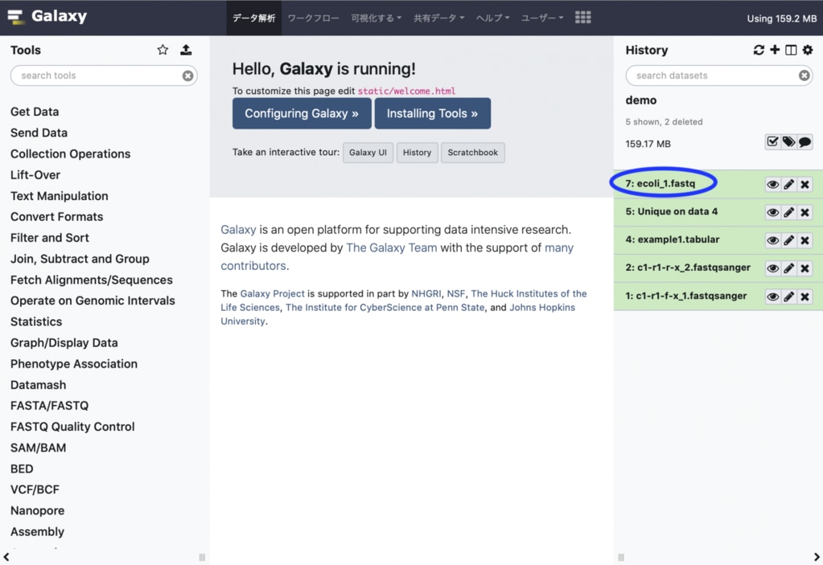The image size is (823, 565).
Task: Click the upload data icon in Tools
Action: pos(186,50)
